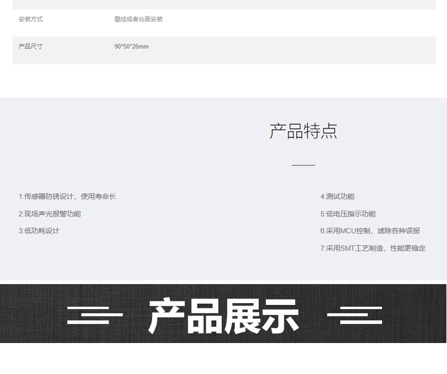447x374 pixels.
Task: Click the 壁挂或者台面安装 value text
Action: click(138, 19)
